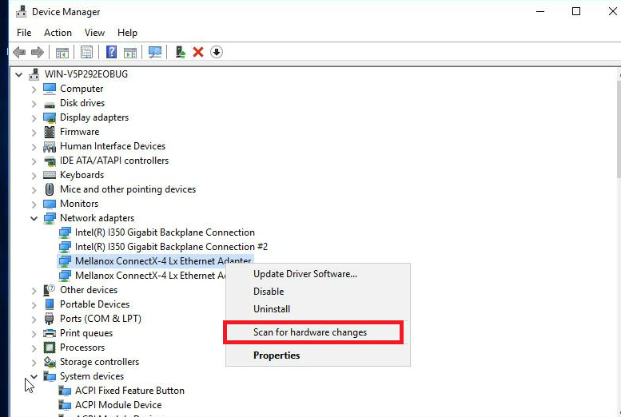
Task: Click the Disk drives category icon
Action: [50, 104]
